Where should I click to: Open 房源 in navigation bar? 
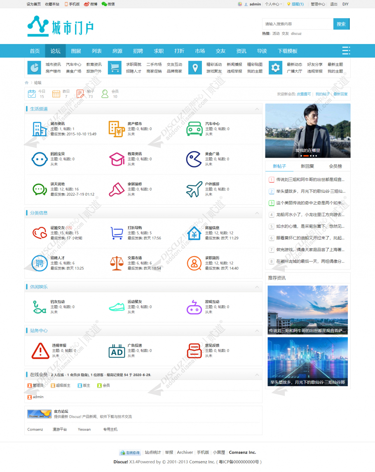(x=117, y=51)
